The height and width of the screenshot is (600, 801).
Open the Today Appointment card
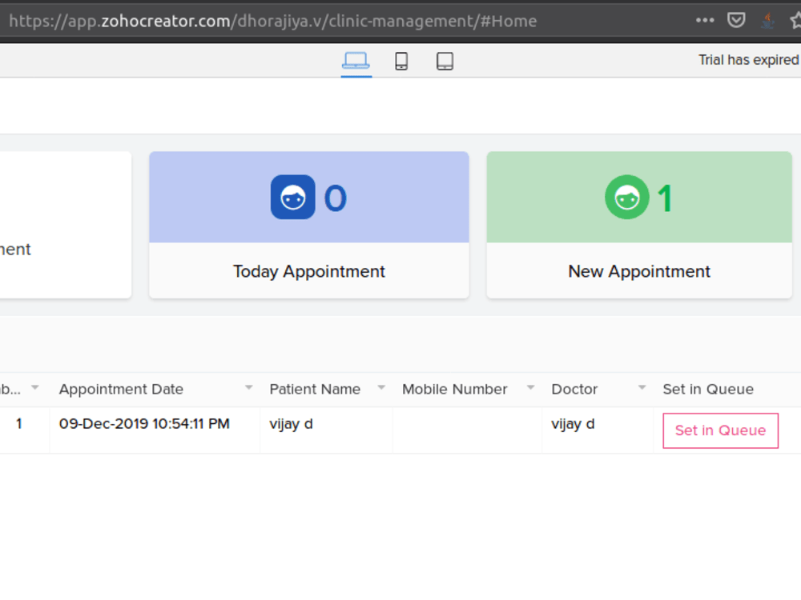pos(309,225)
